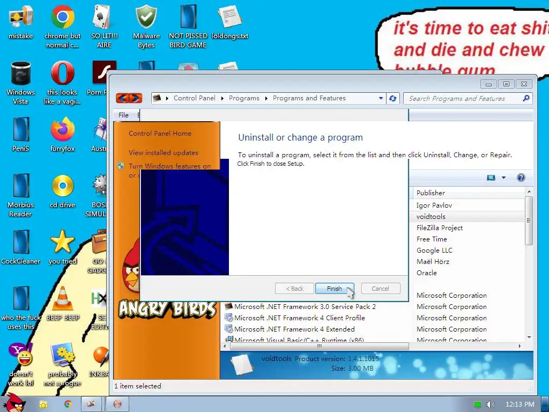Viewport: 549px width, 412px height.
Task: Click the orange forward arrow in Explorer
Action: click(136, 98)
